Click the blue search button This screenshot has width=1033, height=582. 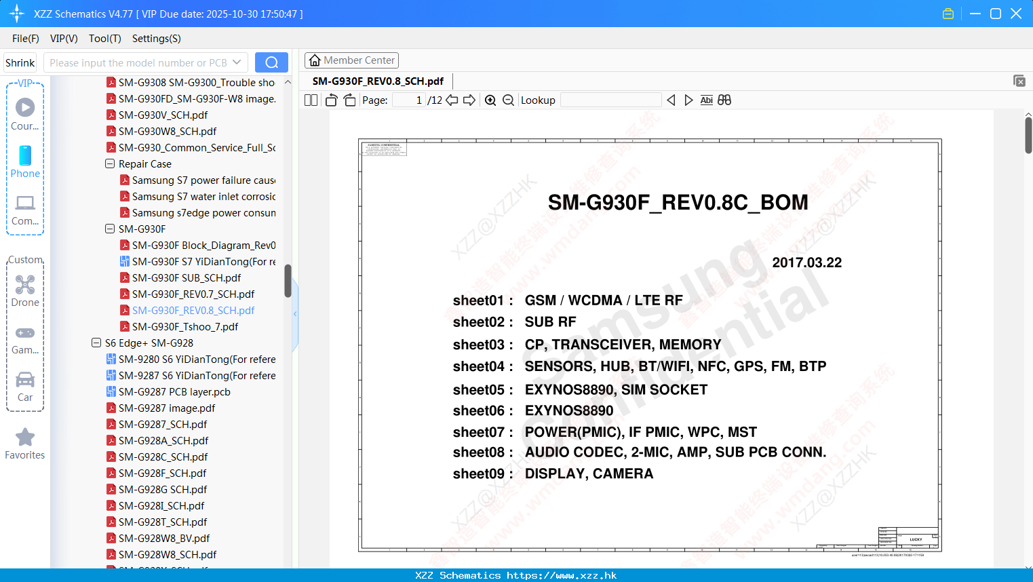(x=271, y=62)
